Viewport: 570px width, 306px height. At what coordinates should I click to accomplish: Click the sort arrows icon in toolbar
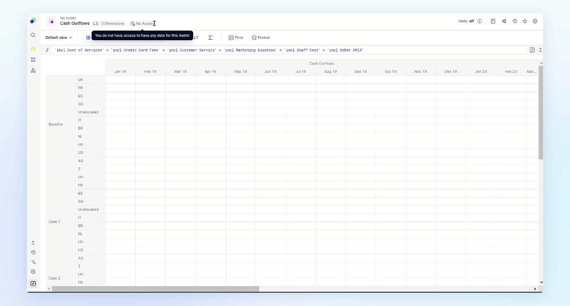[196, 38]
